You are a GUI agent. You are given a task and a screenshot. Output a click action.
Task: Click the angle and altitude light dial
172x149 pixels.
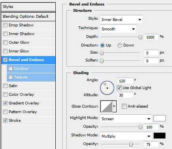(x=107, y=88)
